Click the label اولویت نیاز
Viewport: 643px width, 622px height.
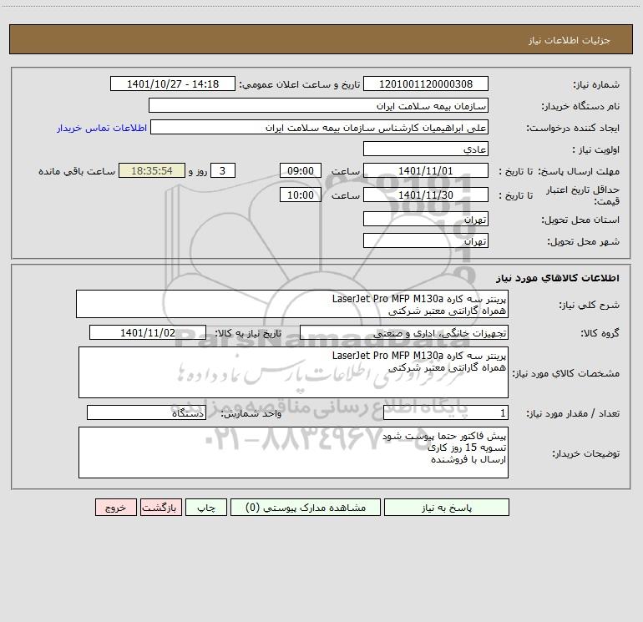pyautogui.click(x=596, y=150)
